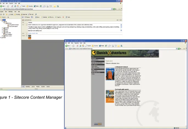
Task: Select highlighted Home node in content tree
Action: coord(4,20)
